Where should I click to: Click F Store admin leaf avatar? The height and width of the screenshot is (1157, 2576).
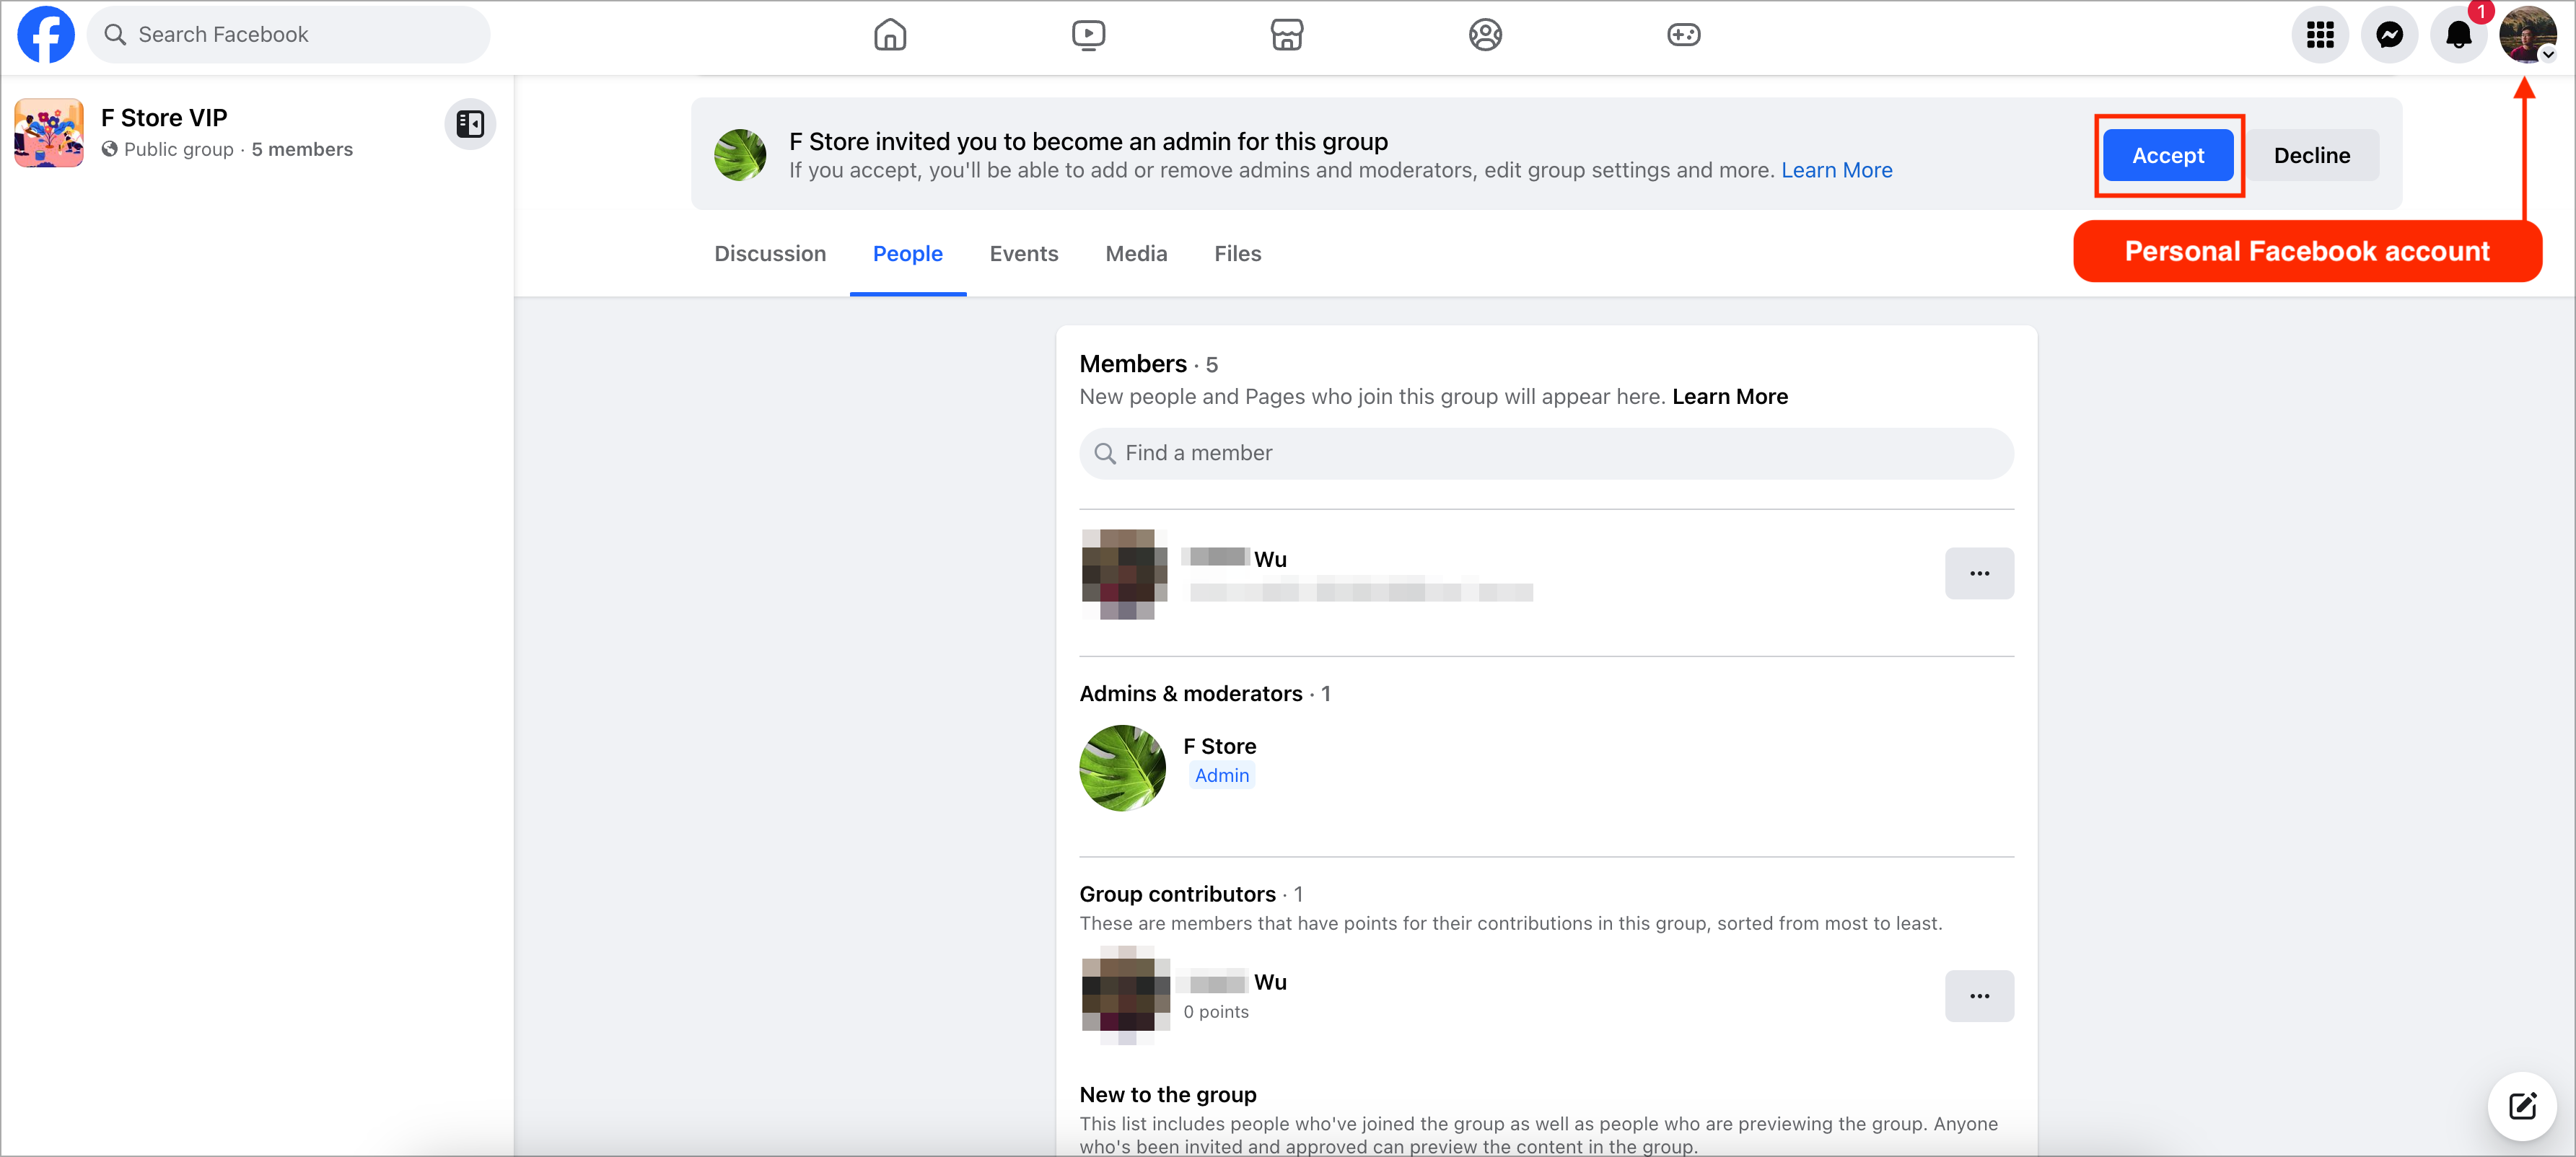pos(1122,768)
